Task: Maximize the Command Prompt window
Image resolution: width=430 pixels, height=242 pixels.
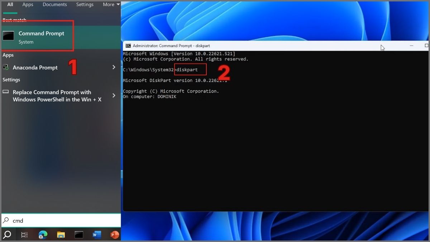Action: (x=426, y=46)
